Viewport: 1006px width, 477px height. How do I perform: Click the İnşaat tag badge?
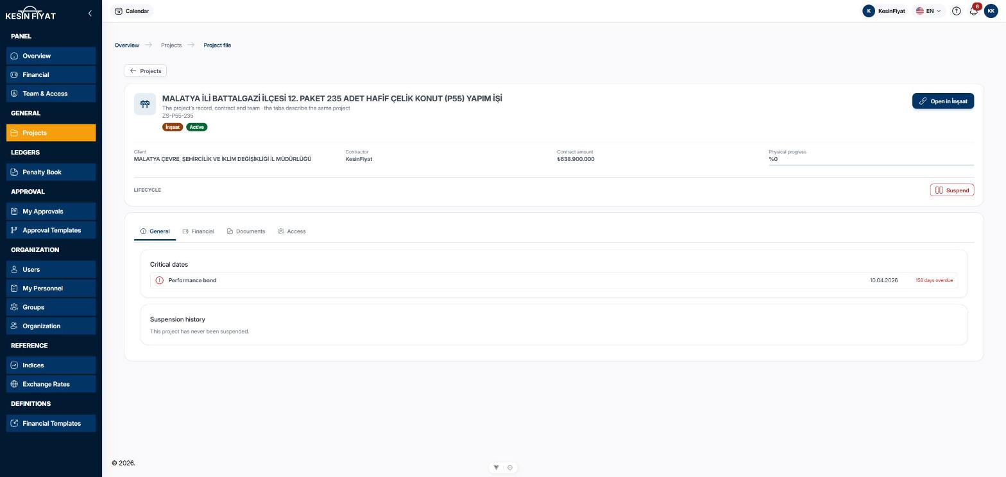[x=173, y=127]
